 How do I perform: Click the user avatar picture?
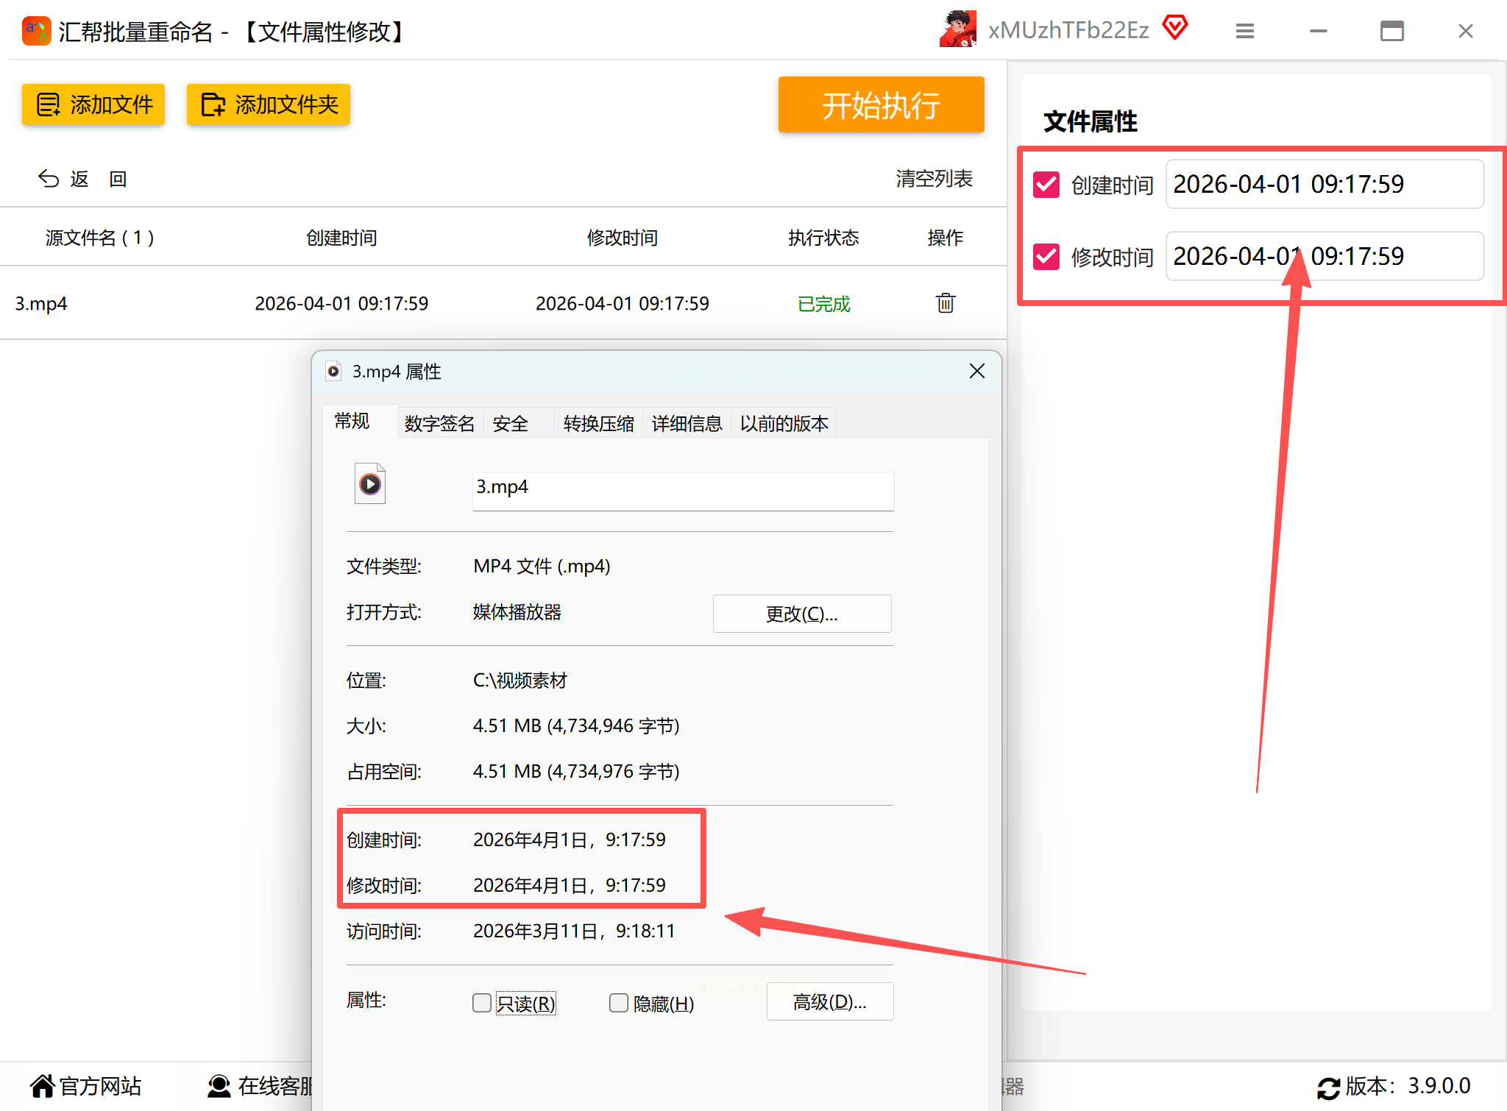click(957, 29)
